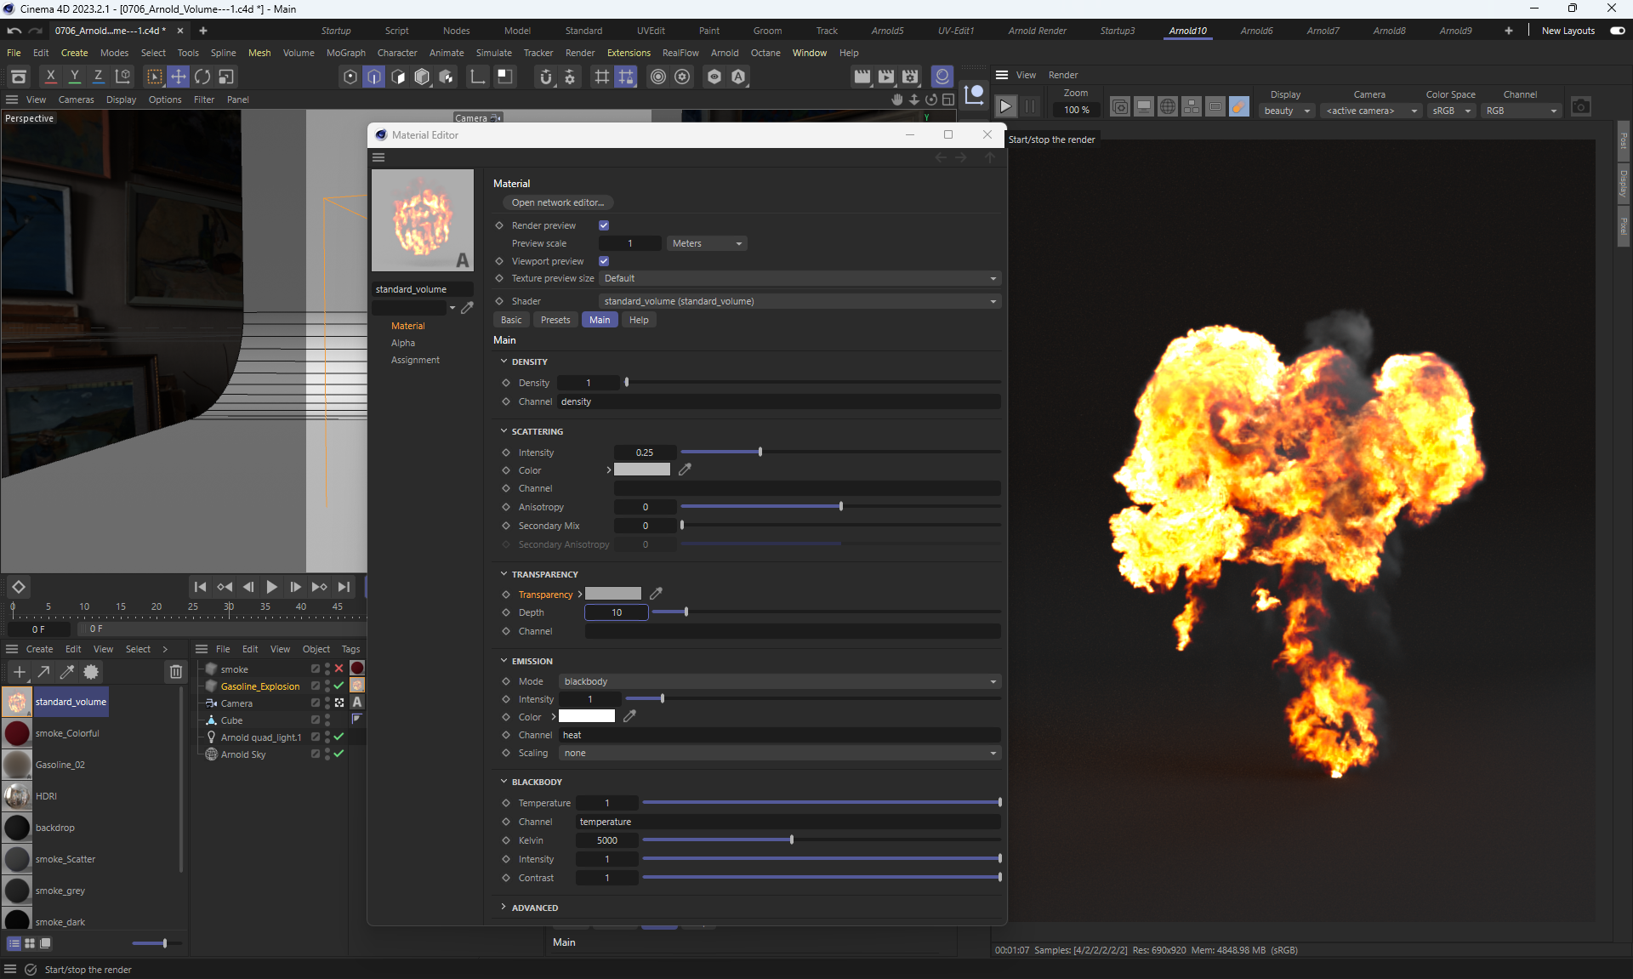Select the Move tool in toolbar
This screenshot has width=1633, height=979.
click(x=178, y=77)
